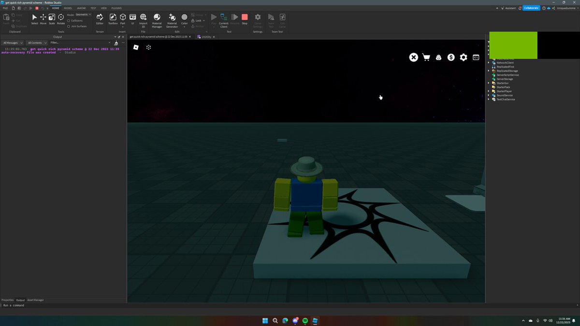Click the Color tool icon
This screenshot has height=326, width=580.
[x=184, y=17]
